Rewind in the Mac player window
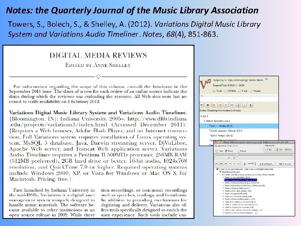This screenshot has width=301, height=226. click(x=230, y=164)
